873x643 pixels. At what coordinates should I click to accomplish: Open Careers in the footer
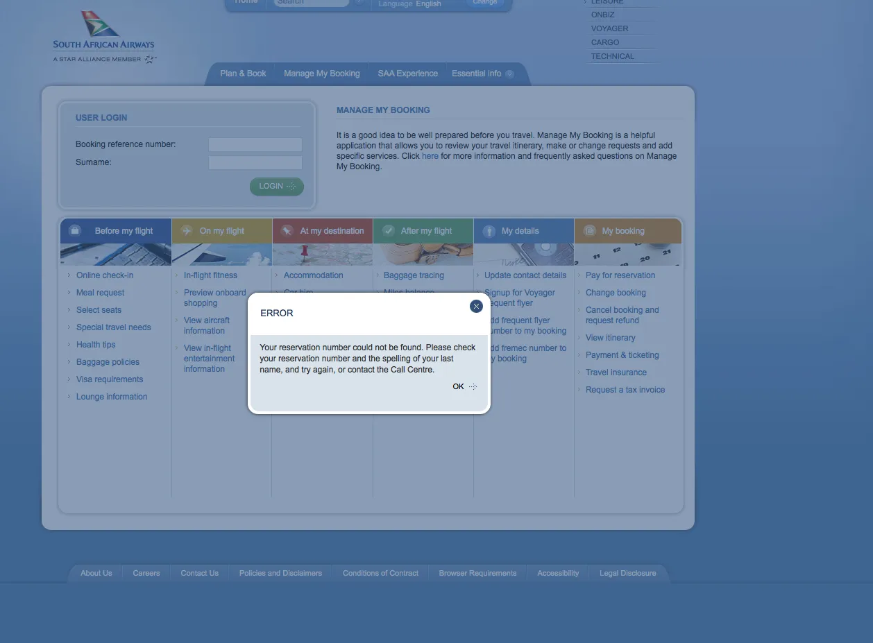pyautogui.click(x=146, y=573)
